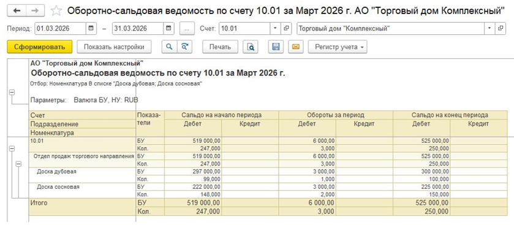This screenshot has width=514, height=225.
Task: Click the report title inside the sheet
Action: tap(157, 73)
